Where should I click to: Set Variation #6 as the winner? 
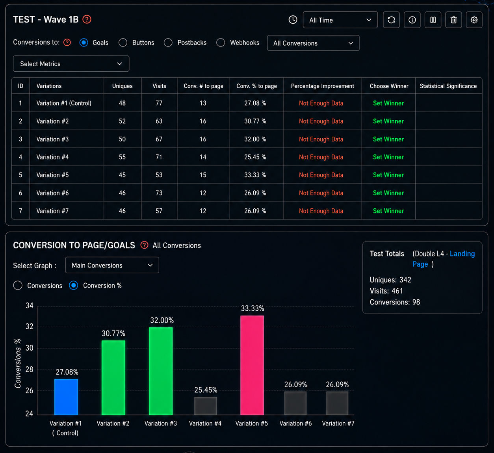[388, 193]
